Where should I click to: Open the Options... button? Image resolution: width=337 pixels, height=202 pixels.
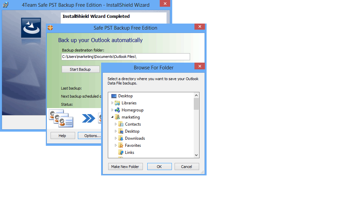(x=90, y=136)
